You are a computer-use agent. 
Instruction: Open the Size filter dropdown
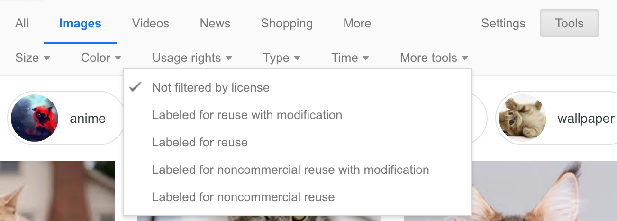[x=33, y=58]
